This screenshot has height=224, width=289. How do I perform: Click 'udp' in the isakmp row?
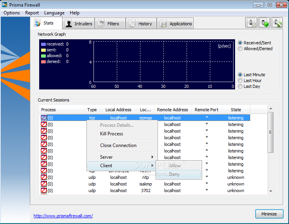(x=92, y=184)
